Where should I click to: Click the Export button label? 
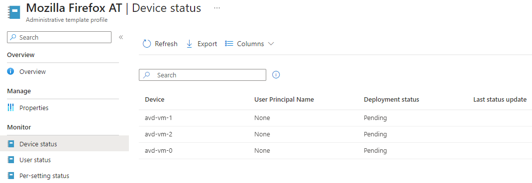pos(208,44)
